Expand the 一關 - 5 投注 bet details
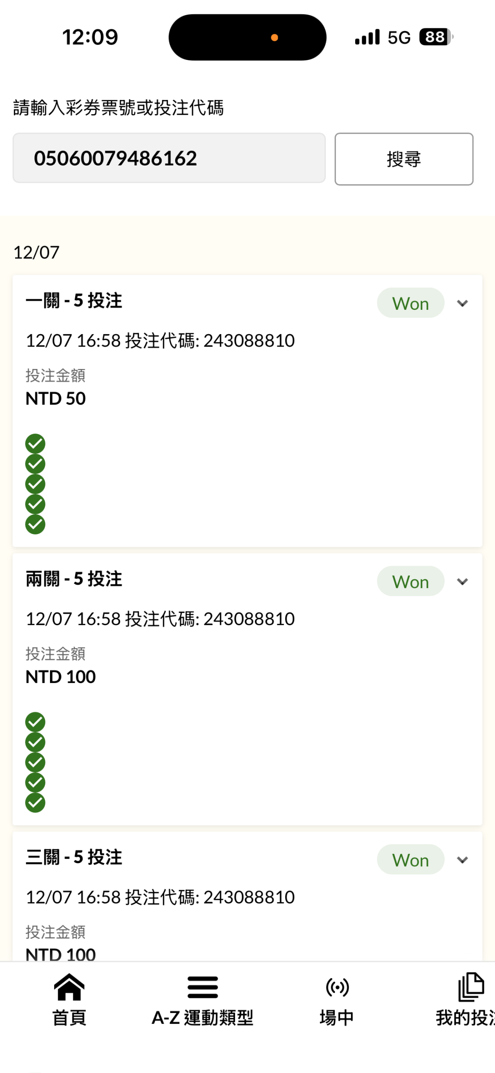This screenshot has width=495, height=1073. coord(462,303)
